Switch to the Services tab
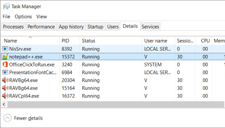 (150, 27)
